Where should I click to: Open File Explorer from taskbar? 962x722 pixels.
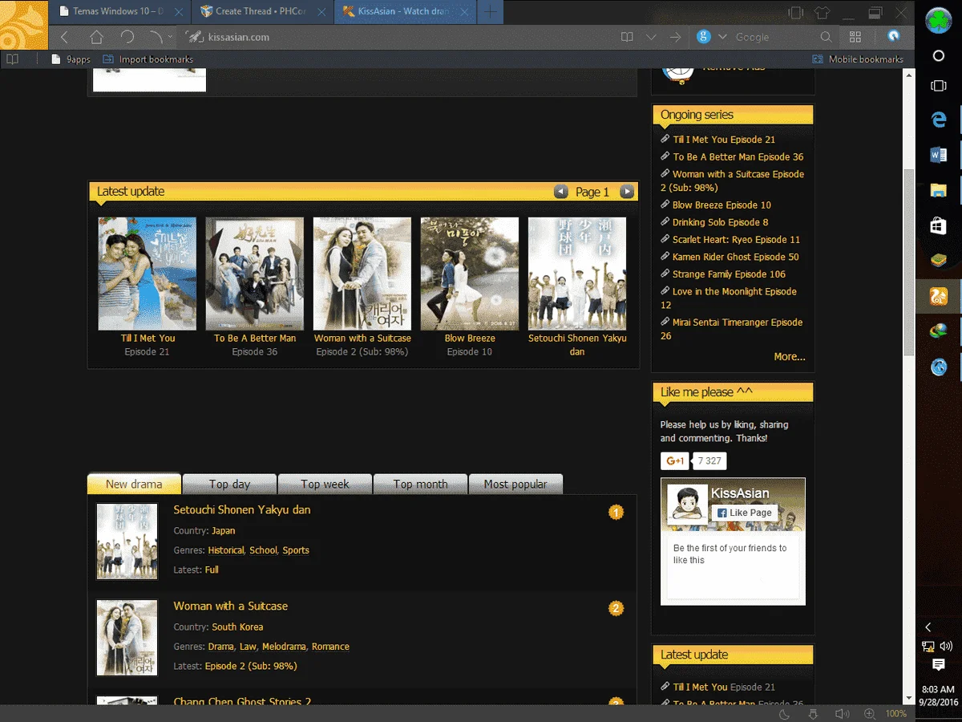tap(939, 190)
